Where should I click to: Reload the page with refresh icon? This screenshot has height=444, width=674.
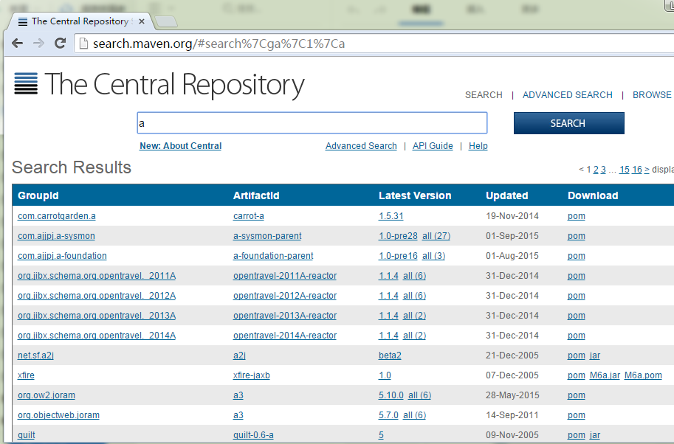click(x=60, y=44)
